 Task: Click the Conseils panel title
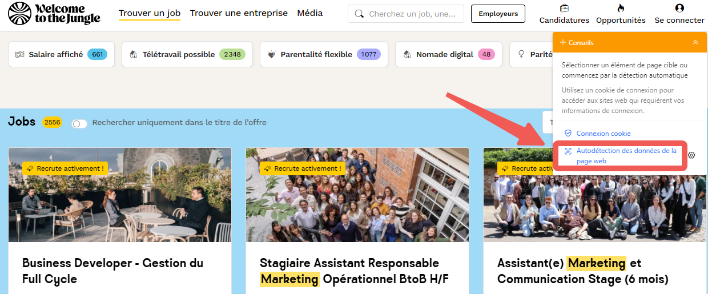tap(581, 42)
